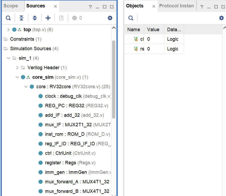Collapse the core_sim tree node

[17, 77]
